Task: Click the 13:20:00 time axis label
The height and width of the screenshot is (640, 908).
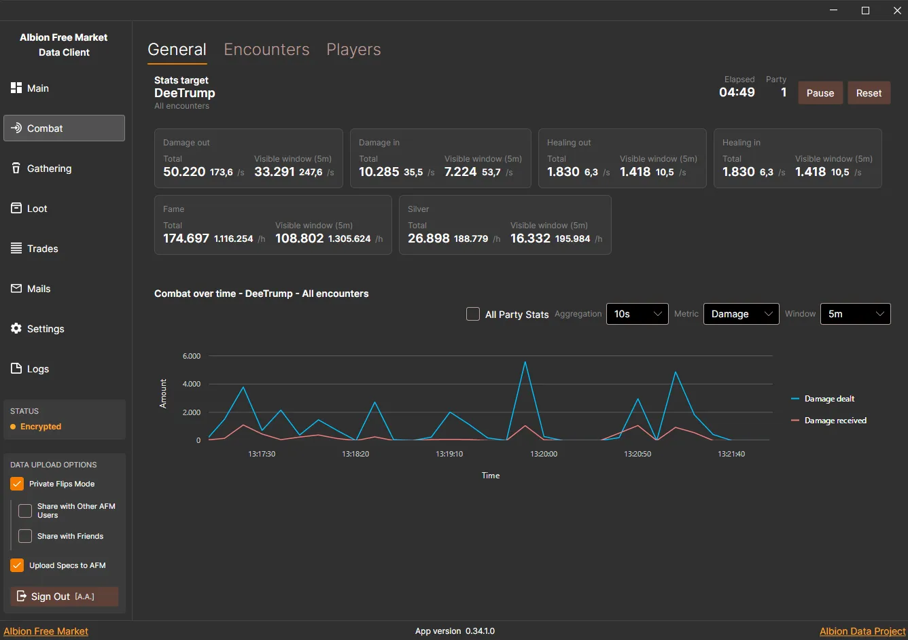Action: point(544,454)
